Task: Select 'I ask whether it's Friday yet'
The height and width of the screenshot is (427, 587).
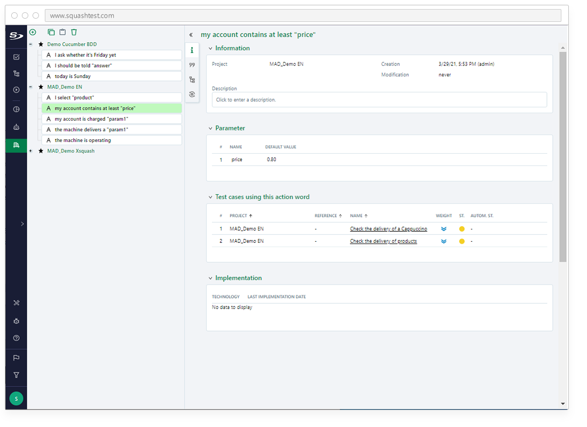Action: (112, 55)
